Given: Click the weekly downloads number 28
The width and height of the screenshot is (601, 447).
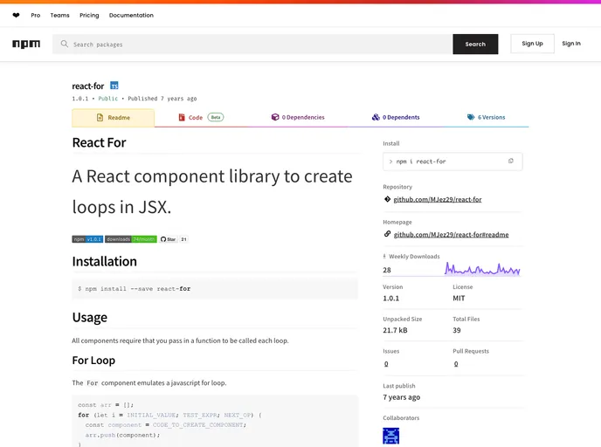Looking at the screenshot, I should pyautogui.click(x=387, y=270).
